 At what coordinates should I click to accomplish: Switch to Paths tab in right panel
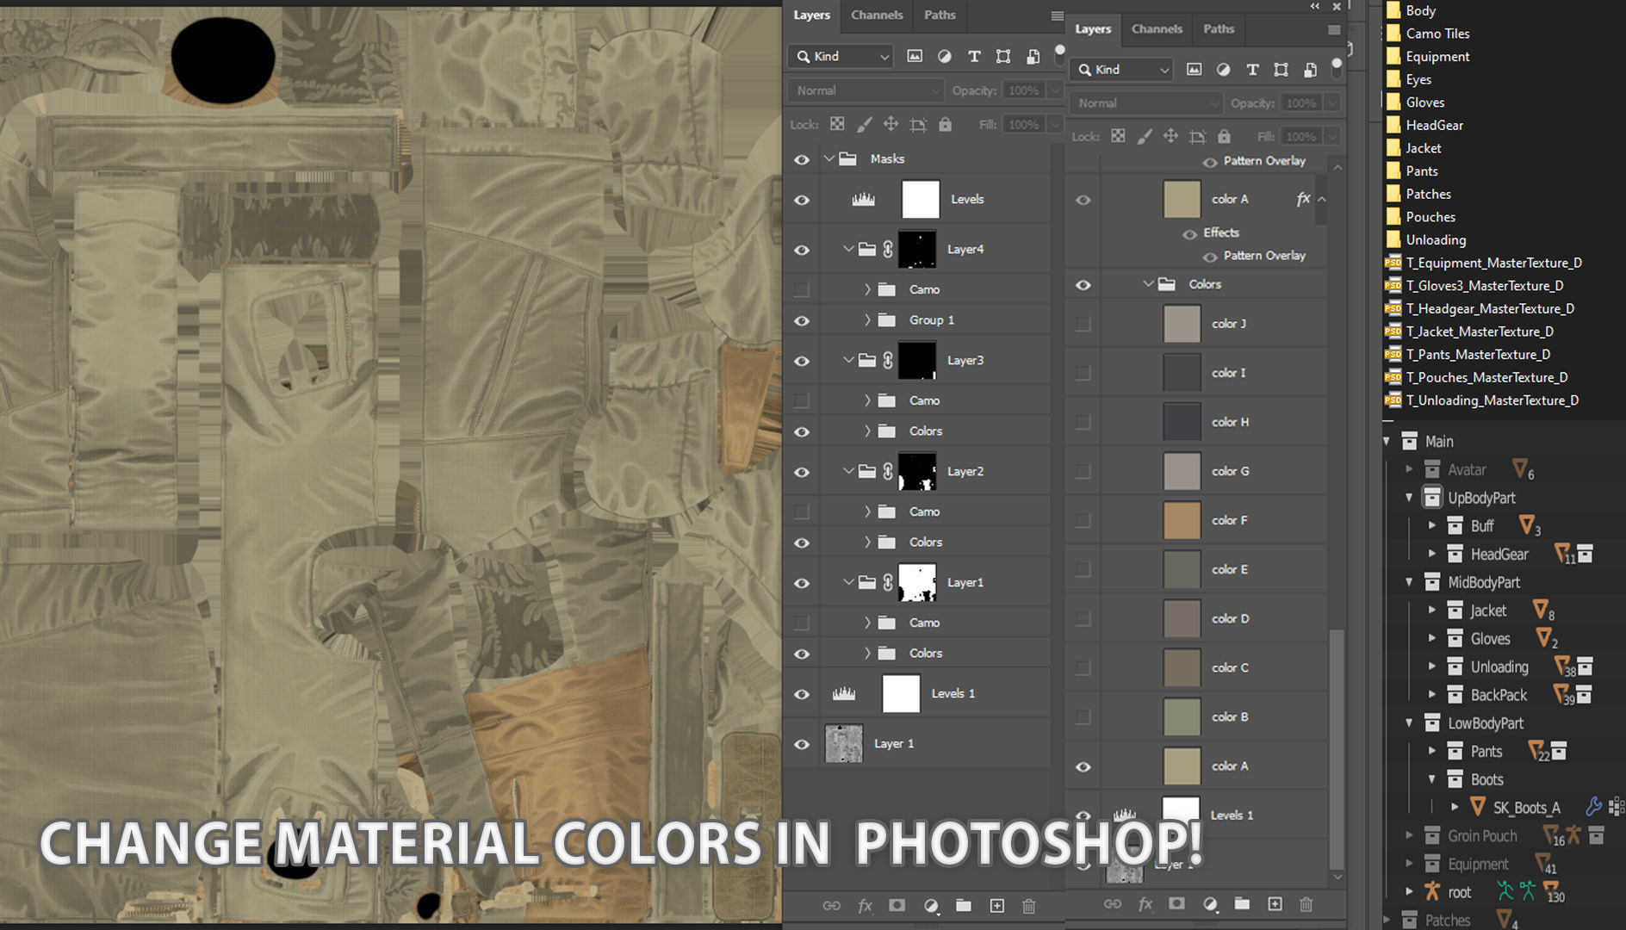click(1219, 28)
